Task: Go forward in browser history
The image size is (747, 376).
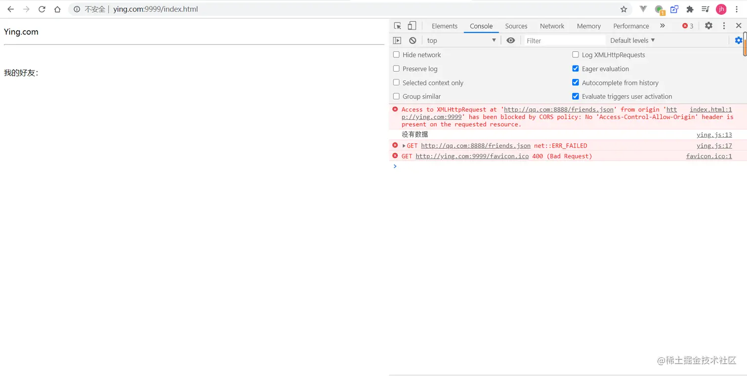Action: tap(26, 9)
